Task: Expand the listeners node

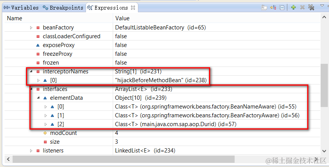Action: point(31,151)
